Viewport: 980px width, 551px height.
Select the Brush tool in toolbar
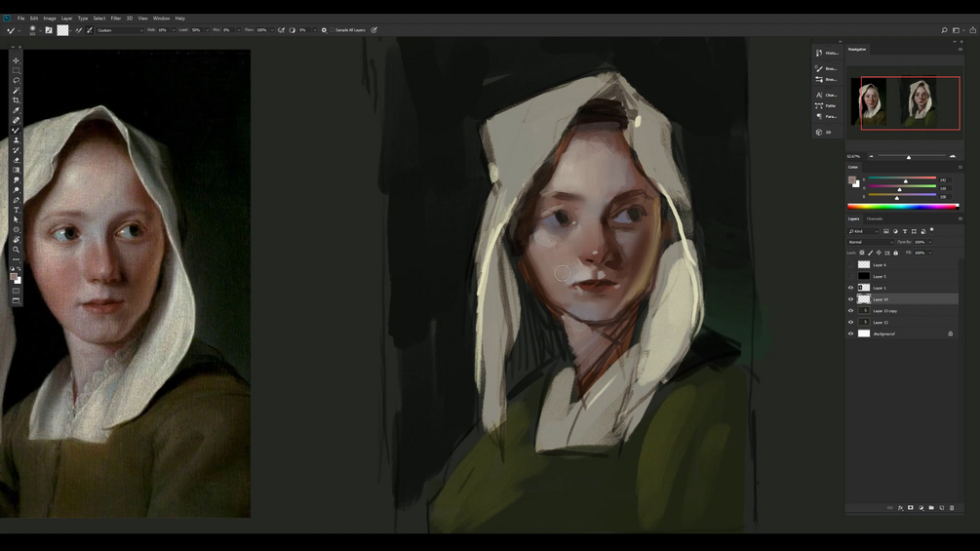(17, 131)
